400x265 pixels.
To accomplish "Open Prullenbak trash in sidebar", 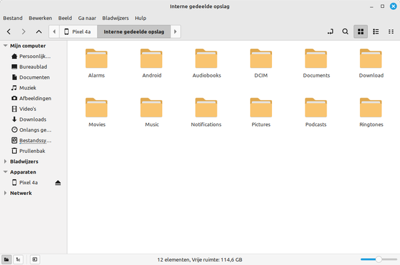I will (34, 151).
